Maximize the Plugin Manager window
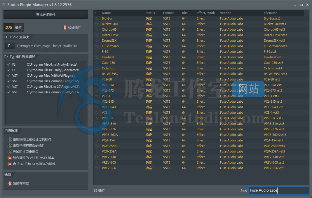This screenshot has width=312, height=198. pos(301,5)
